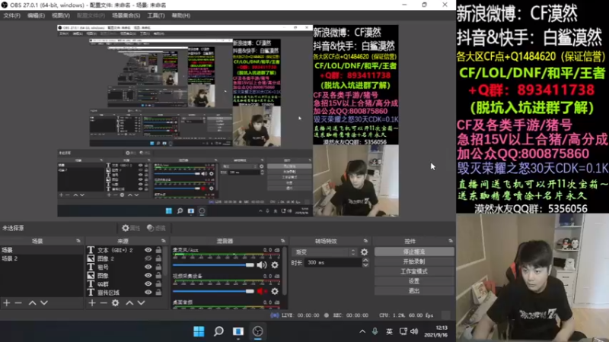Open the taskbar widgets icon
609x342 pixels.
click(238, 331)
